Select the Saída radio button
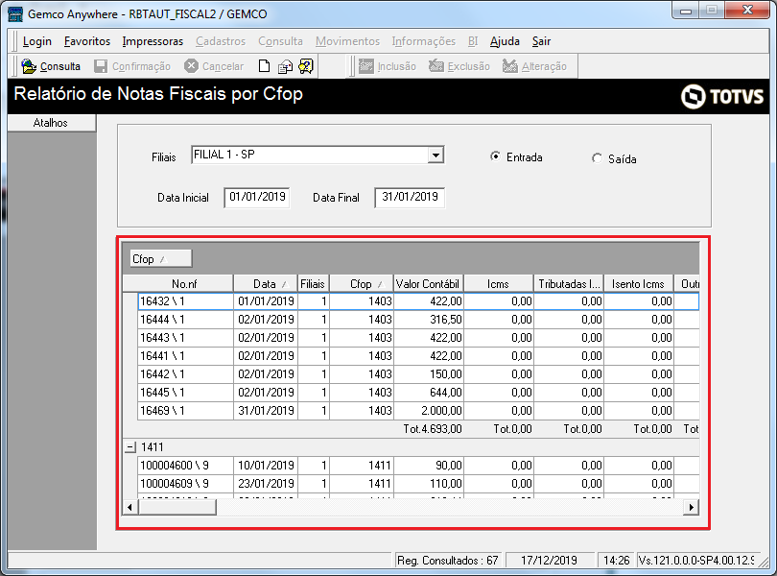Image resolution: width=777 pixels, height=576 pixels. click(x=597, y=158)
